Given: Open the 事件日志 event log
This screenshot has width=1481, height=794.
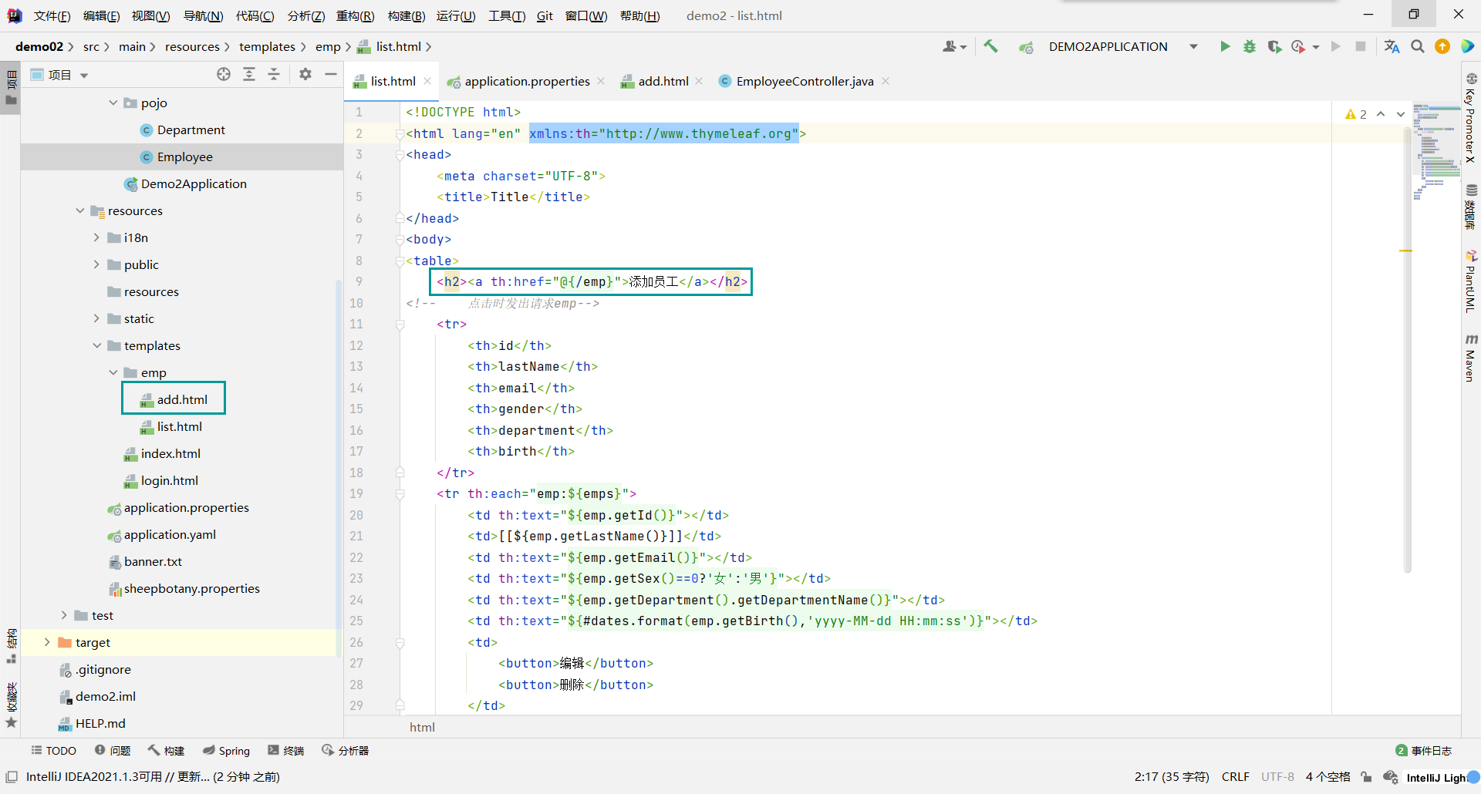Looking at the screenshot, I should pos(1424,750).
